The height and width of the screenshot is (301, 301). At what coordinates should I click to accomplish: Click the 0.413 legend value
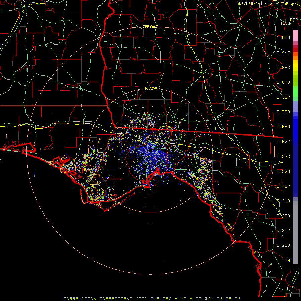pyautogui.click(x=283, y=201)
